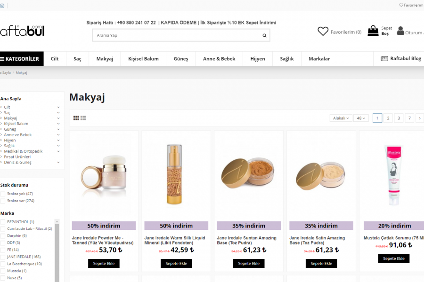Select Markalar in the navigation bar
The width and height of the screenshot is (424, 282).
(x=319, y=59)
